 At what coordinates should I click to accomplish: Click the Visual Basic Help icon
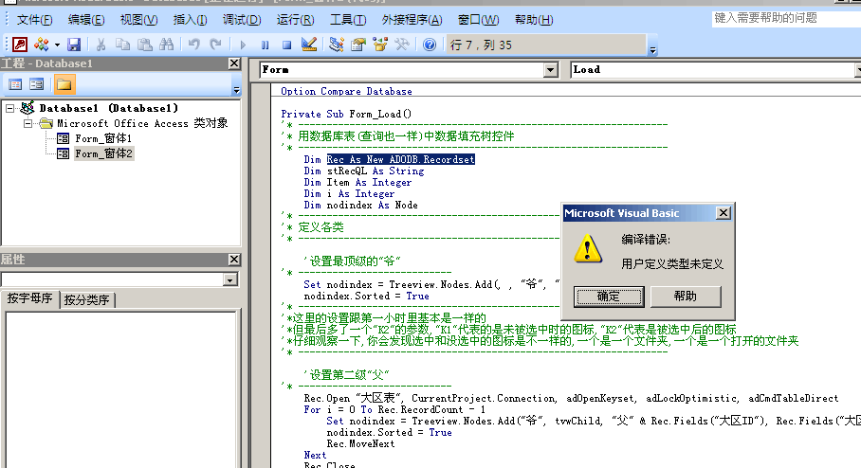(x=430, y=45)
